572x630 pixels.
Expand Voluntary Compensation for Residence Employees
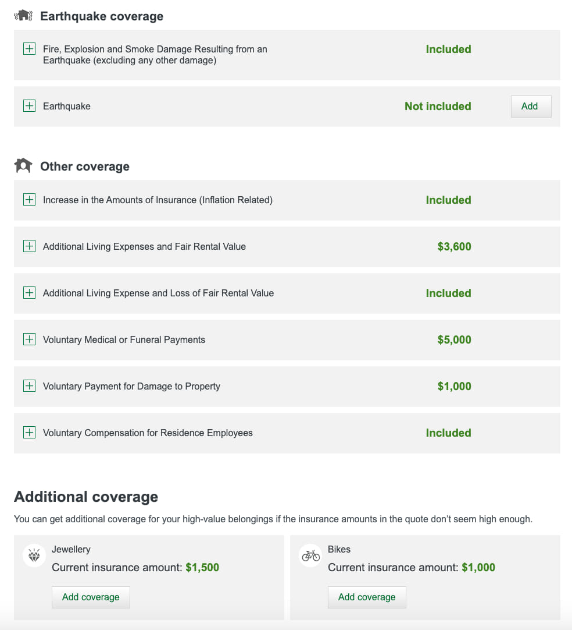click(x=29, y=433)
